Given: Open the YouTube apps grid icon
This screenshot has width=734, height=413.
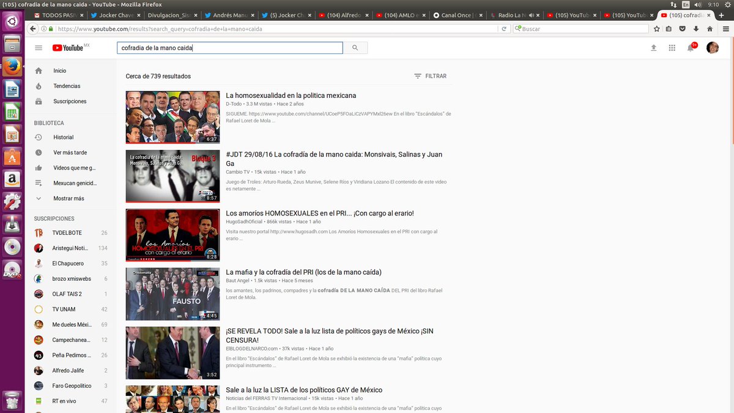Looking at the screenshot, I should [672, 48].
